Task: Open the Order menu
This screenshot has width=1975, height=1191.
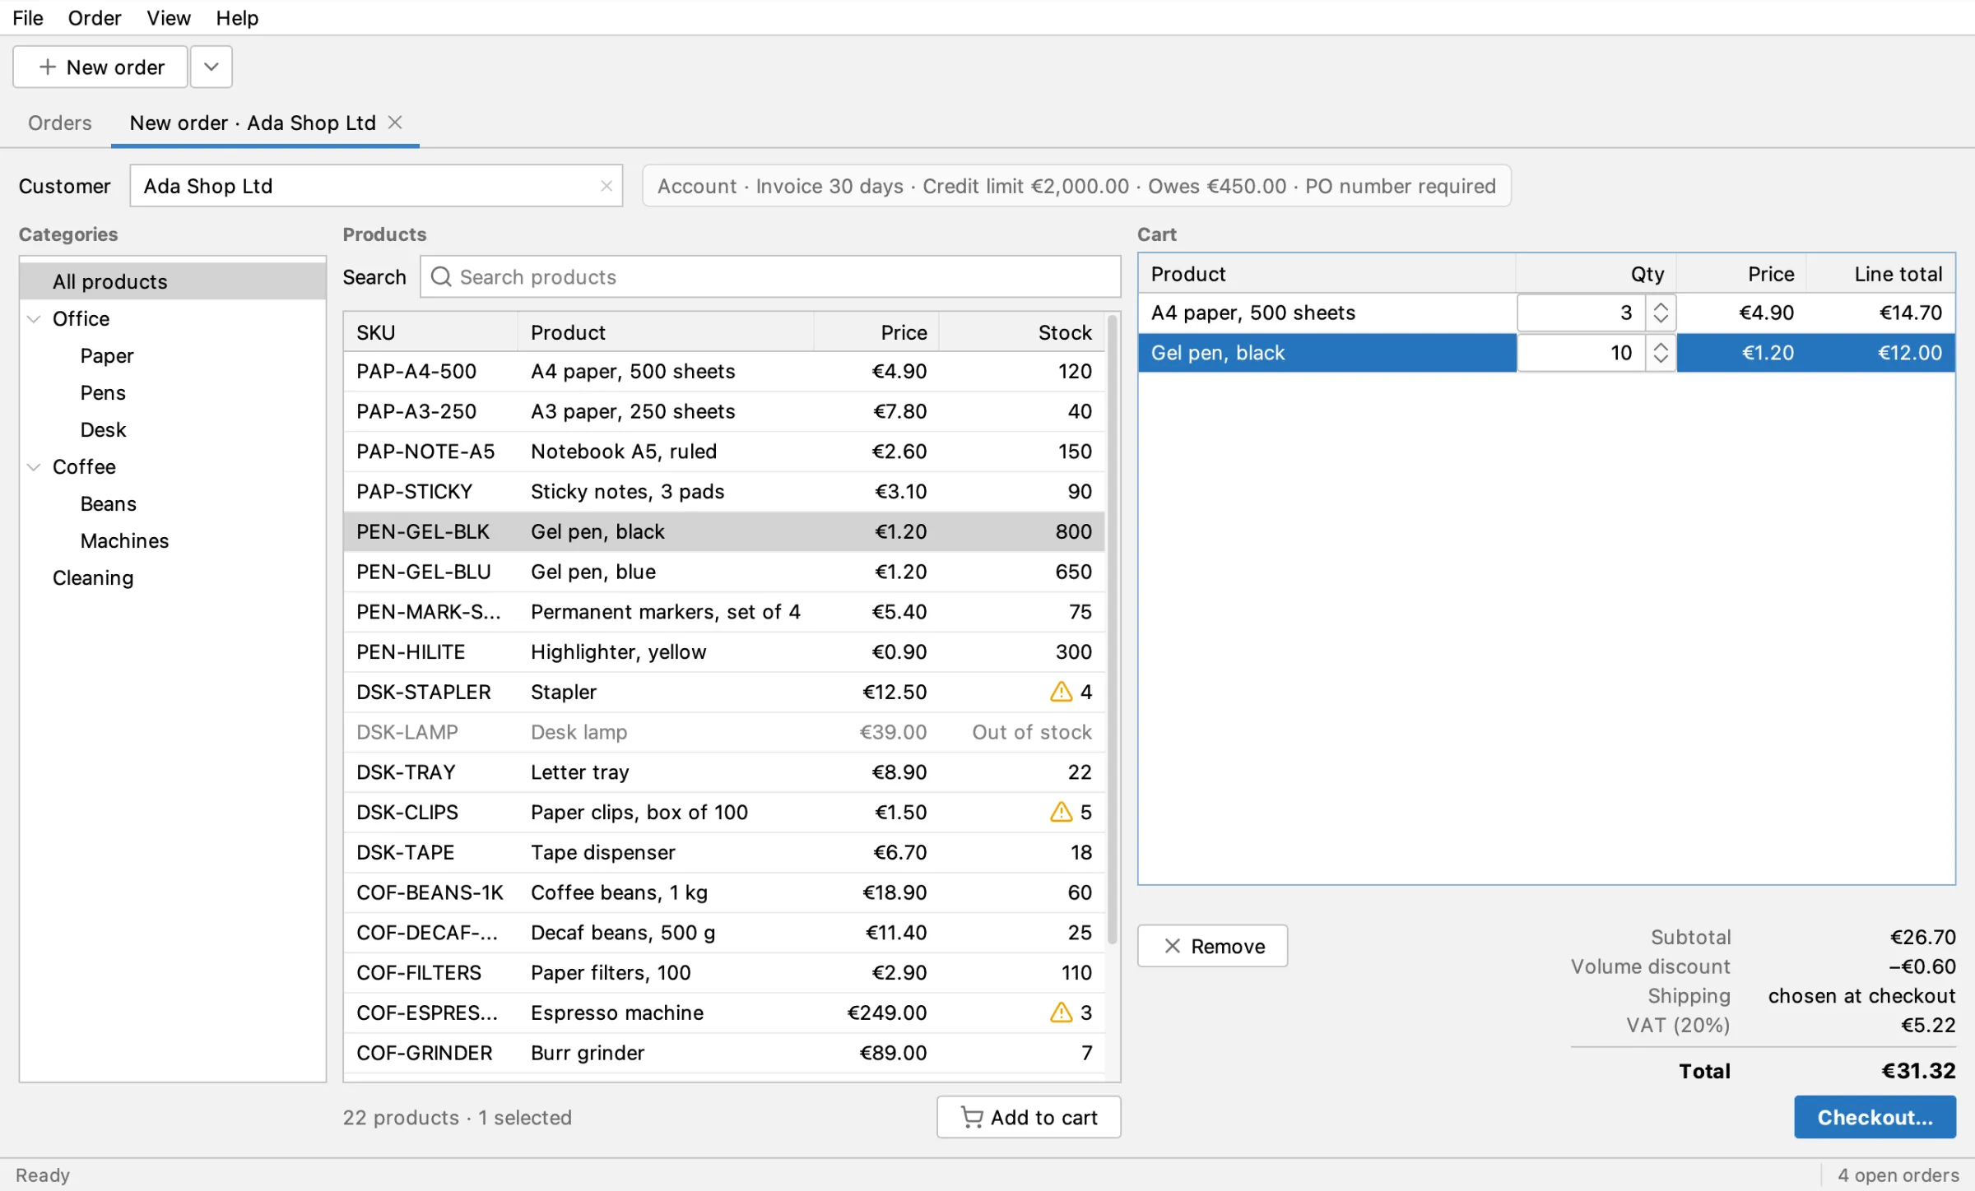Action: 95,17
